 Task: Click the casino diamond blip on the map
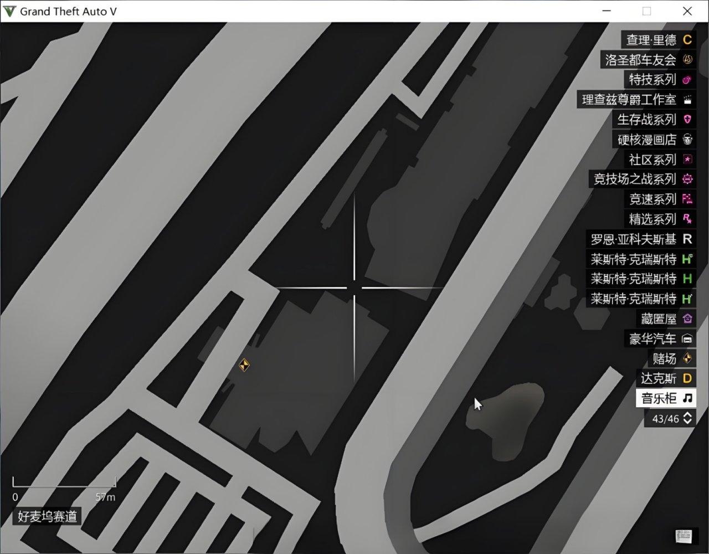pyautogui.click(x=244, y=365)
